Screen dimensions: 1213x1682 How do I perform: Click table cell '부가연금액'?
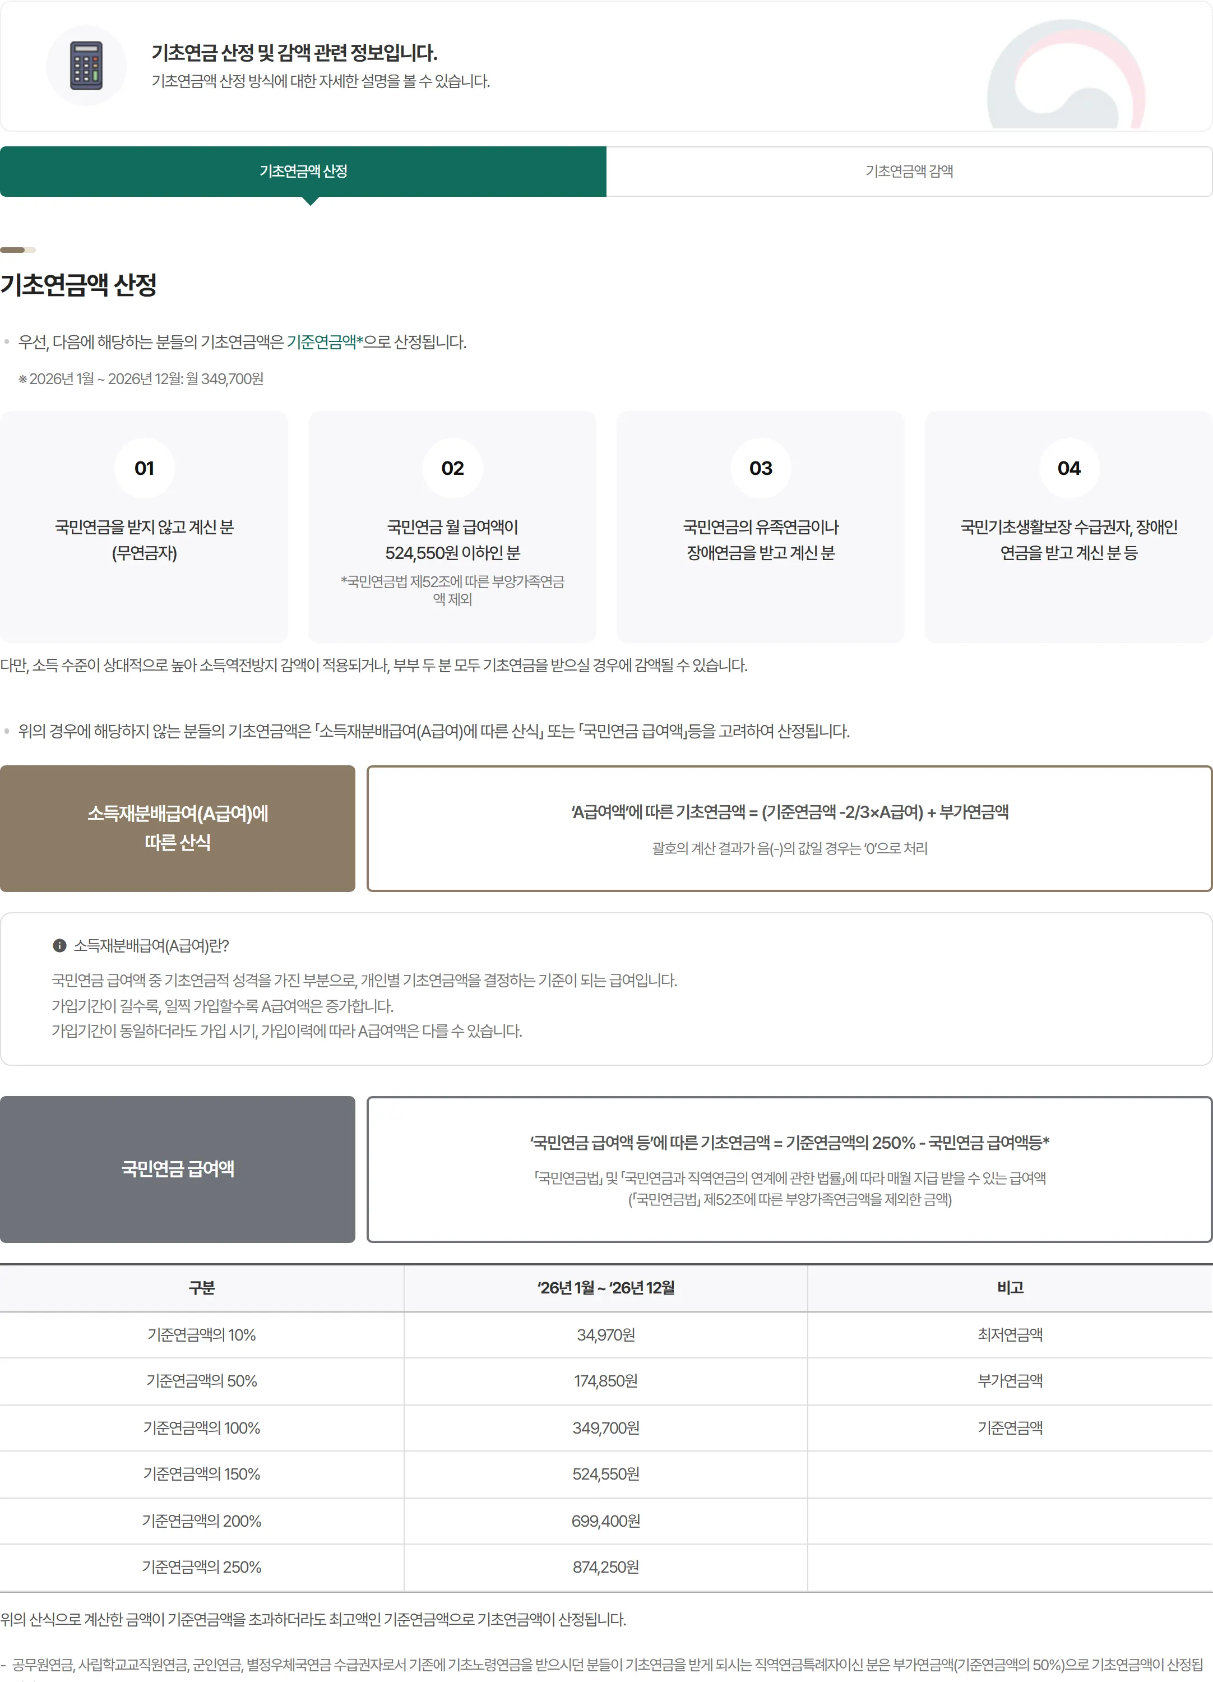click(x=1010, y=1381)
